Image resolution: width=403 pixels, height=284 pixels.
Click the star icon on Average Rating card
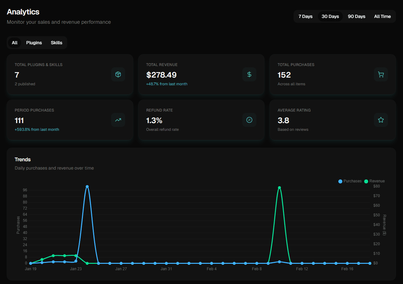tap(381, 120)
